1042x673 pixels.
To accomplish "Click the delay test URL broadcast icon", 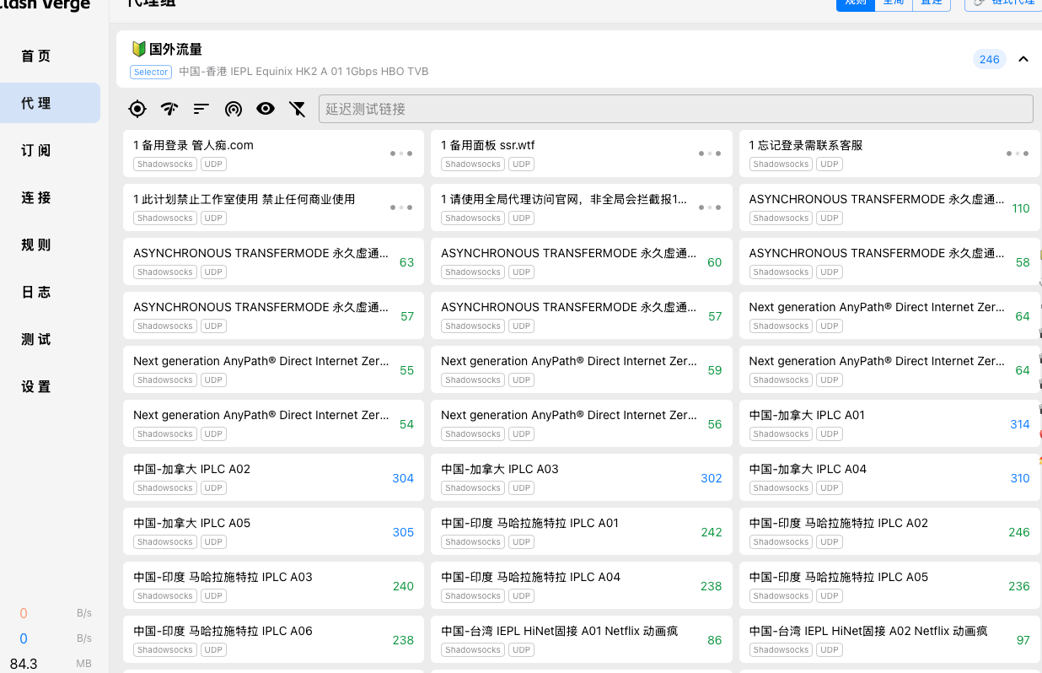I will tap(234, 109).
